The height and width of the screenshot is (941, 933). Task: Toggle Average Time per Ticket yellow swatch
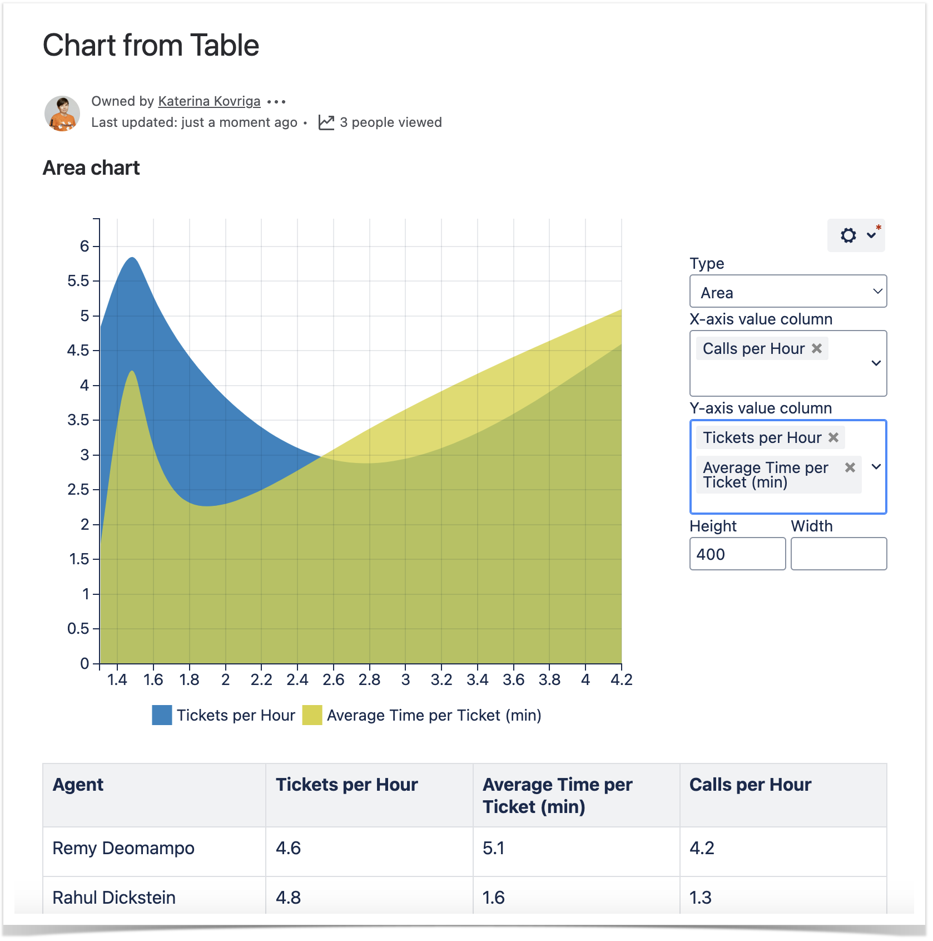312,715
